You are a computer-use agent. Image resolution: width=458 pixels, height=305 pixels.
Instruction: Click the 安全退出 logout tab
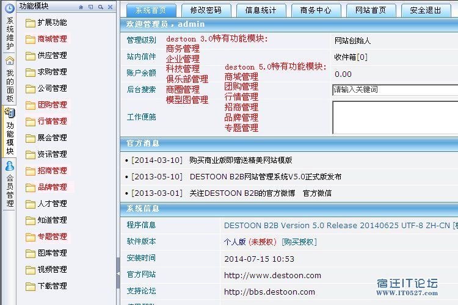click(426, 10)
